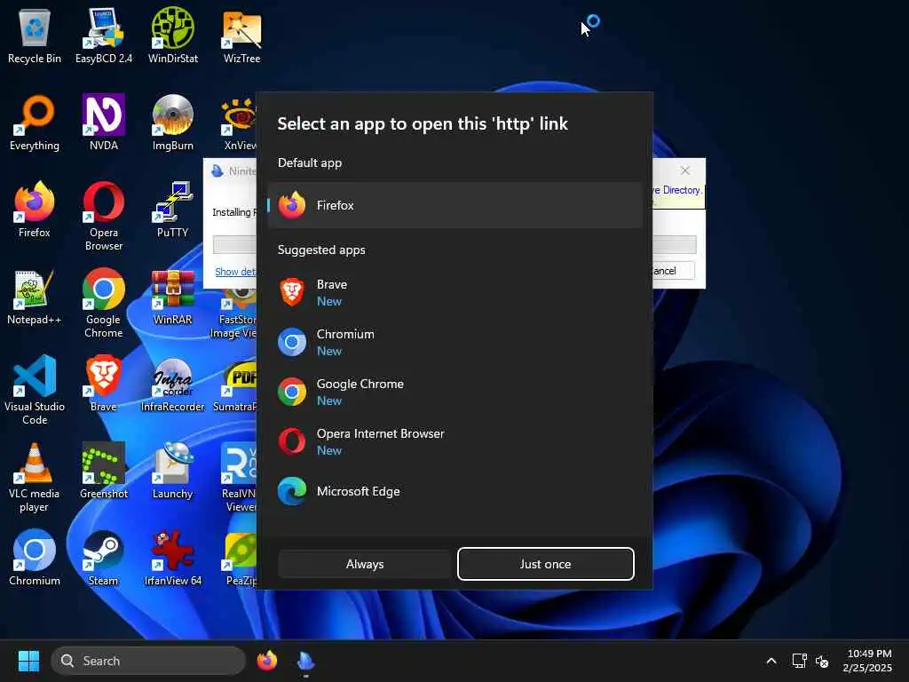The width and height of the screenshot is (909, 682).
Task: Select the Google Chrome desktop shortcut
Action: 104,303
